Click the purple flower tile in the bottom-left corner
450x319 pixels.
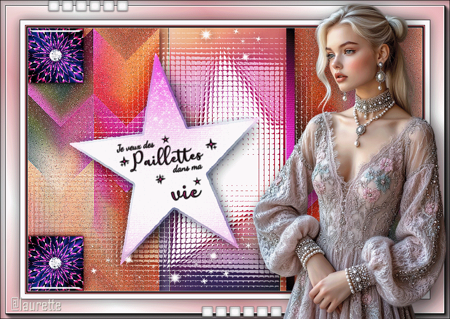55,263
